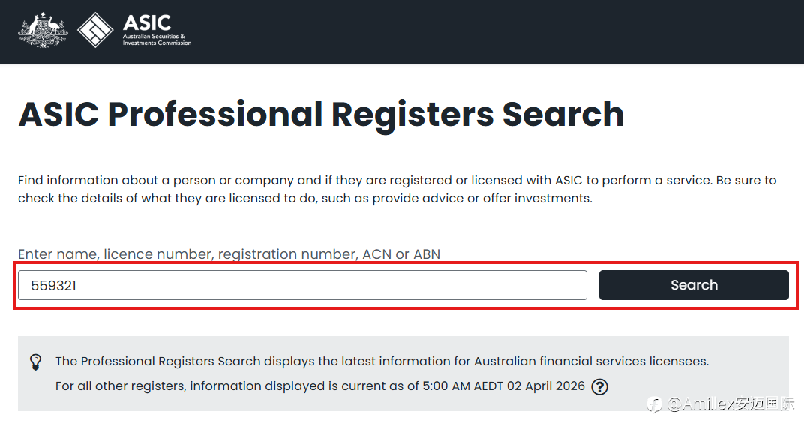Click the ASIC Professional Registers Search heading

pyautogui.click(x=321, y=115)
